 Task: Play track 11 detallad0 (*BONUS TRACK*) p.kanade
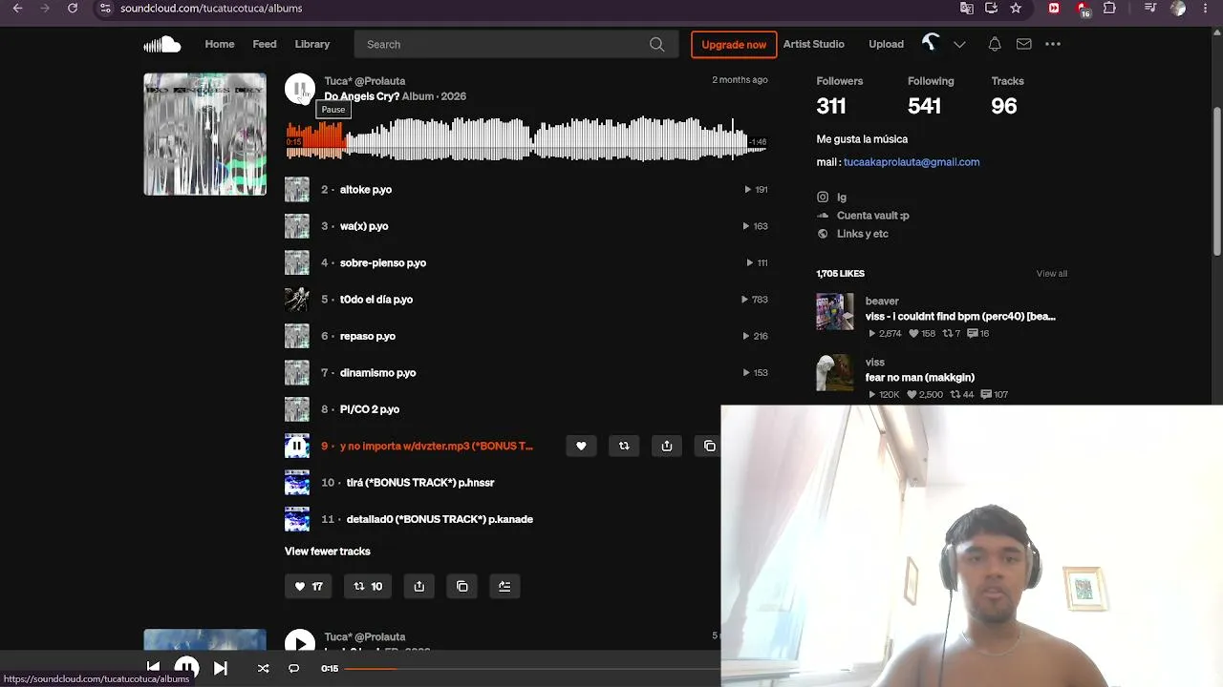pos(440,519)
